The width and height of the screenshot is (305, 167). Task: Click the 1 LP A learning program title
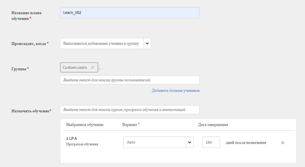pos(72,139)
